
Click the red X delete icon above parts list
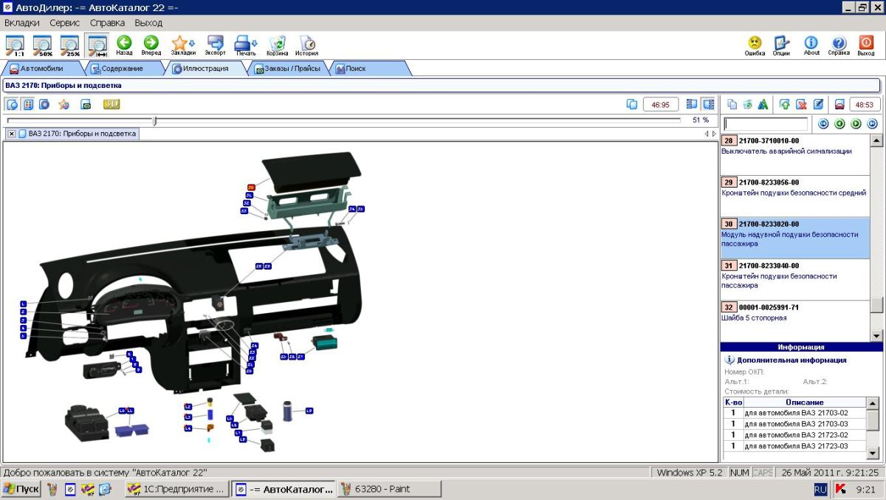(801, 104)
